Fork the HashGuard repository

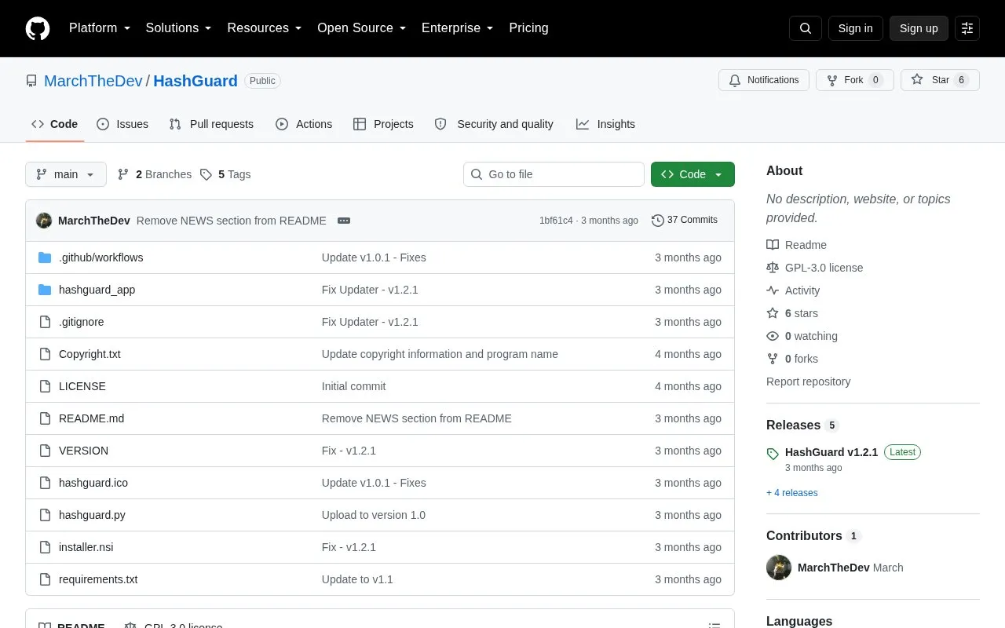[855, 80]
